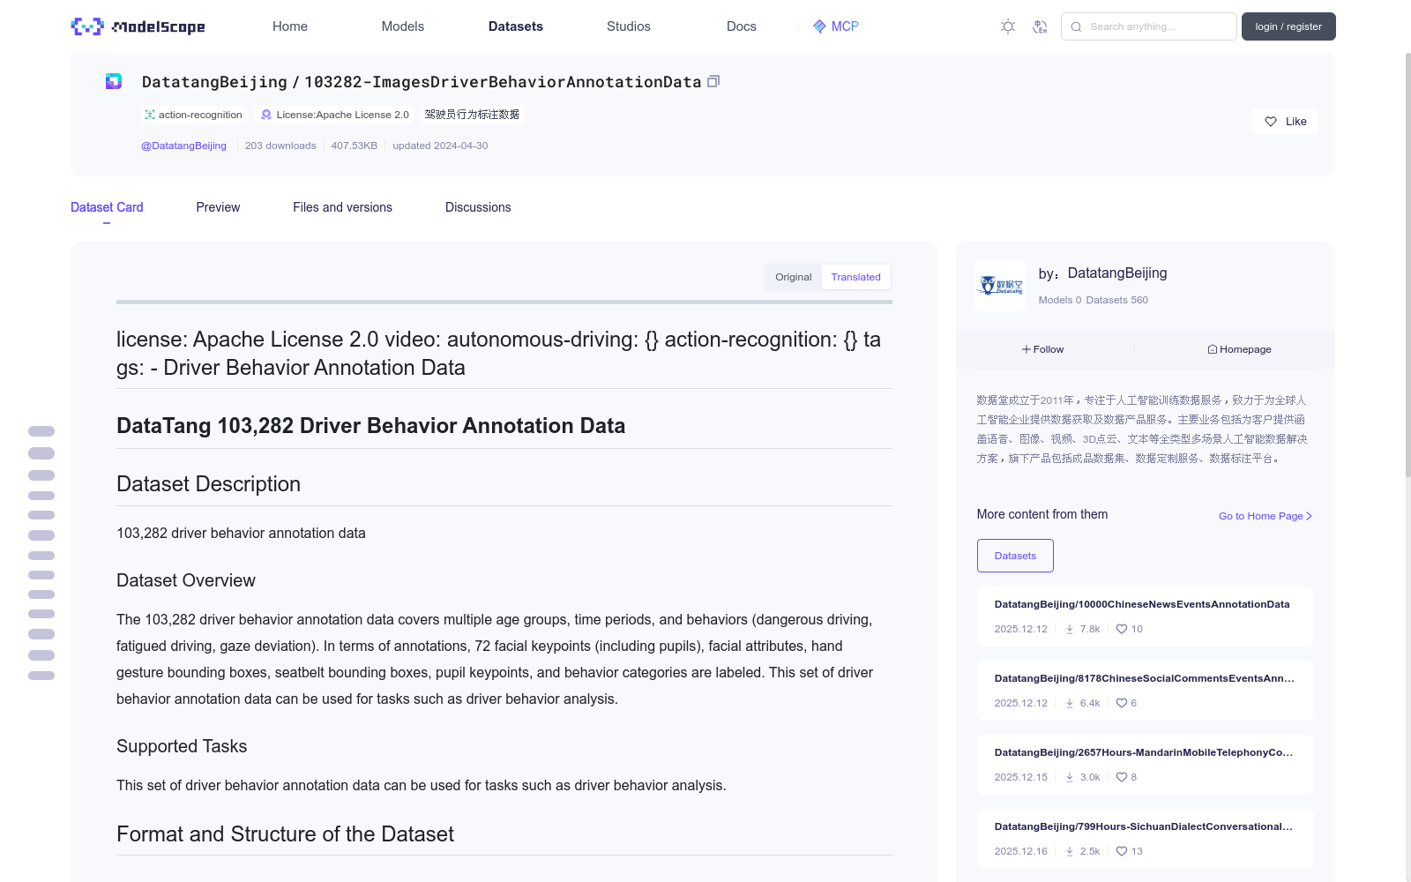
Task: Click download icon on 8178ChineseSocialComments card
Action: point(1070,703)
